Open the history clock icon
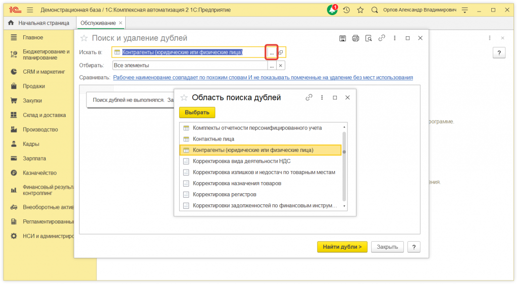517x284 pixels. (346, 10)
